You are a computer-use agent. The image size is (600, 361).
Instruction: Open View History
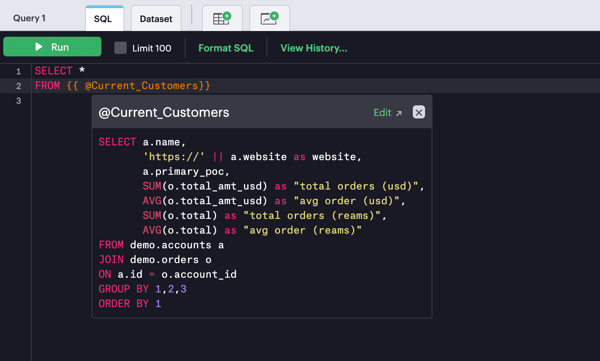coord(314,48)
